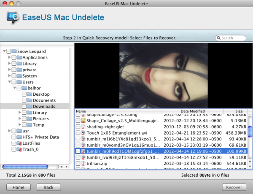Check the Trash_0 checkbox
Viewport: 253px width, 194px height.
point(14,149)
